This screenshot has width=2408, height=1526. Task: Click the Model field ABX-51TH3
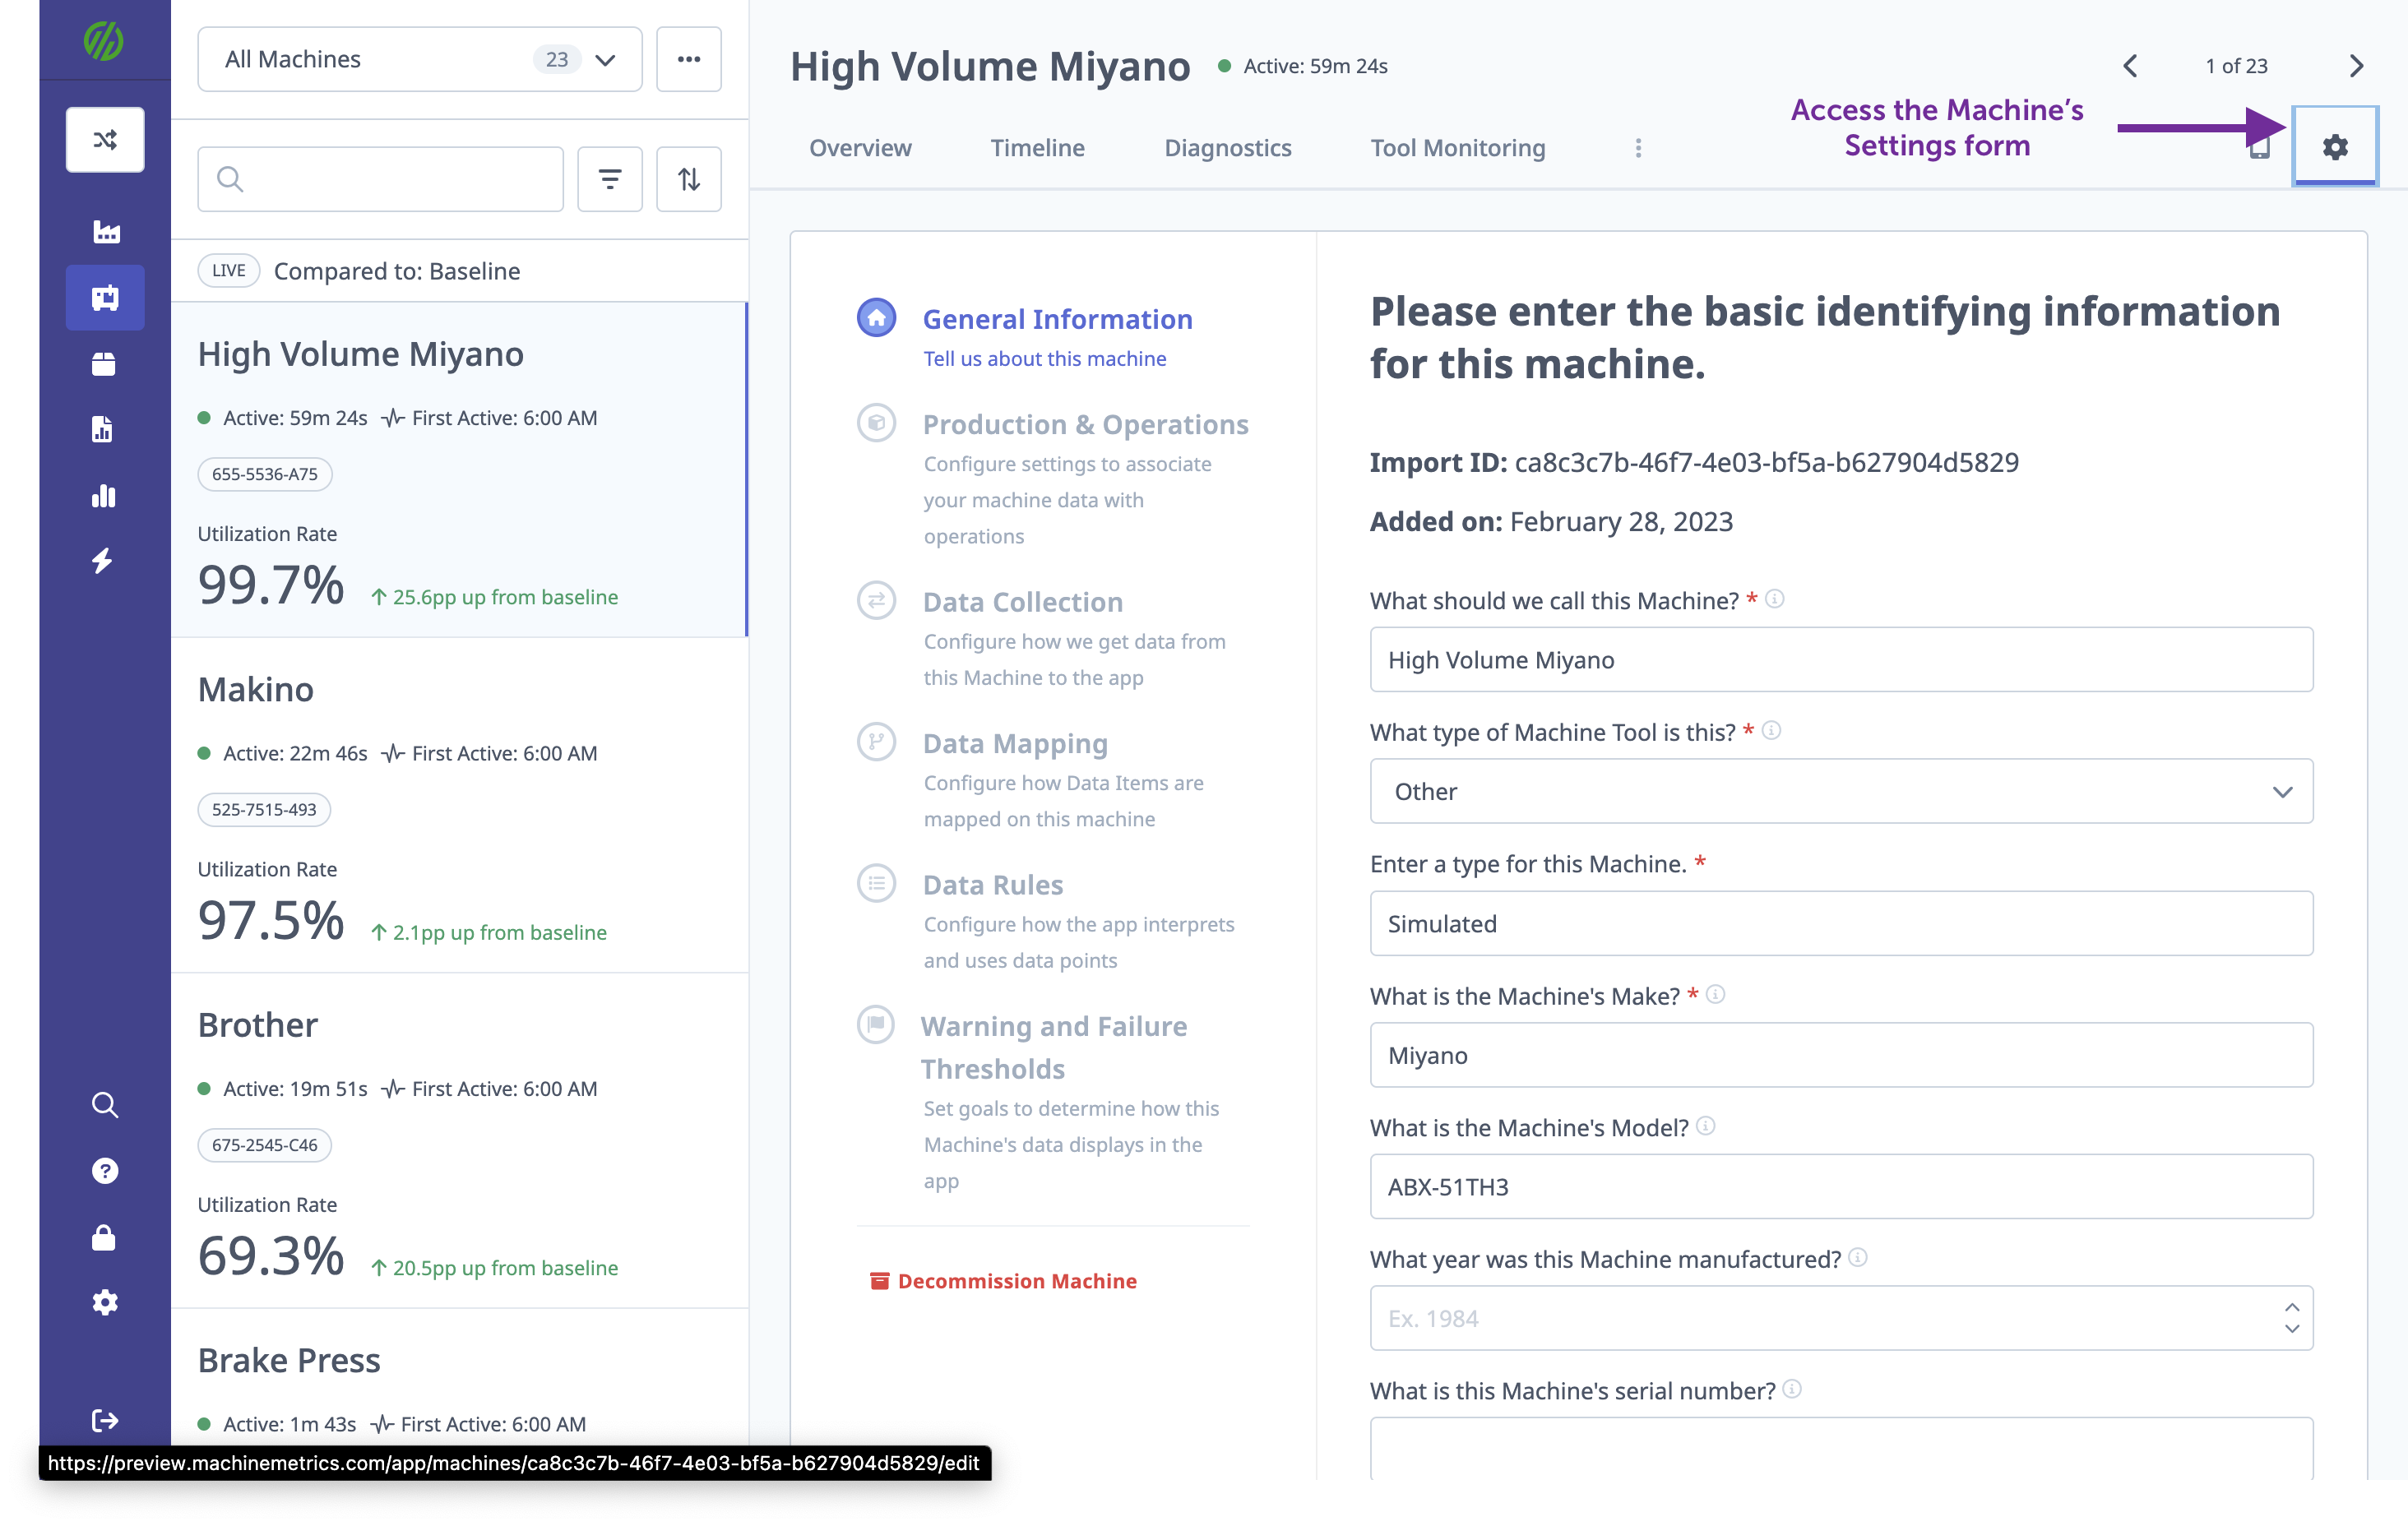tap(1841, 1187)
